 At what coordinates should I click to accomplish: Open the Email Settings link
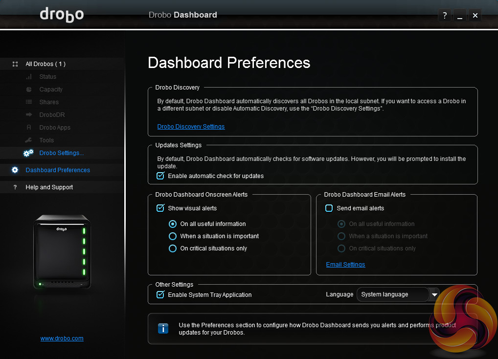click(x=345, y=265)
